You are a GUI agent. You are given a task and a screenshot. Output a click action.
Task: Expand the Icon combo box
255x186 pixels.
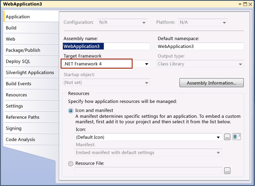[218, 137]
